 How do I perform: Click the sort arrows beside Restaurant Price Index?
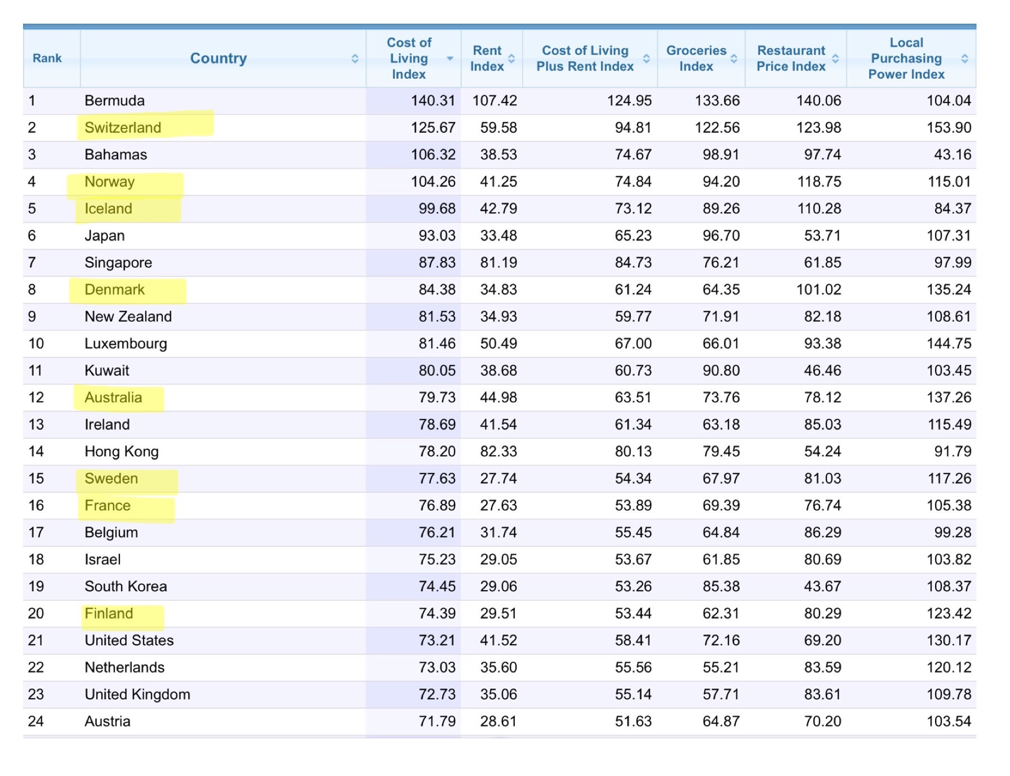click(x=835, y=59)
